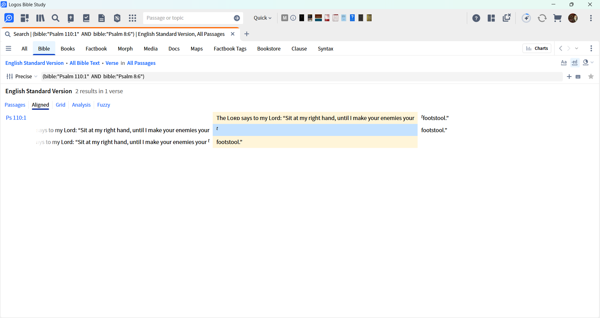Switch to the Morph search tab
600x318 pixels.
click(125, 49)
